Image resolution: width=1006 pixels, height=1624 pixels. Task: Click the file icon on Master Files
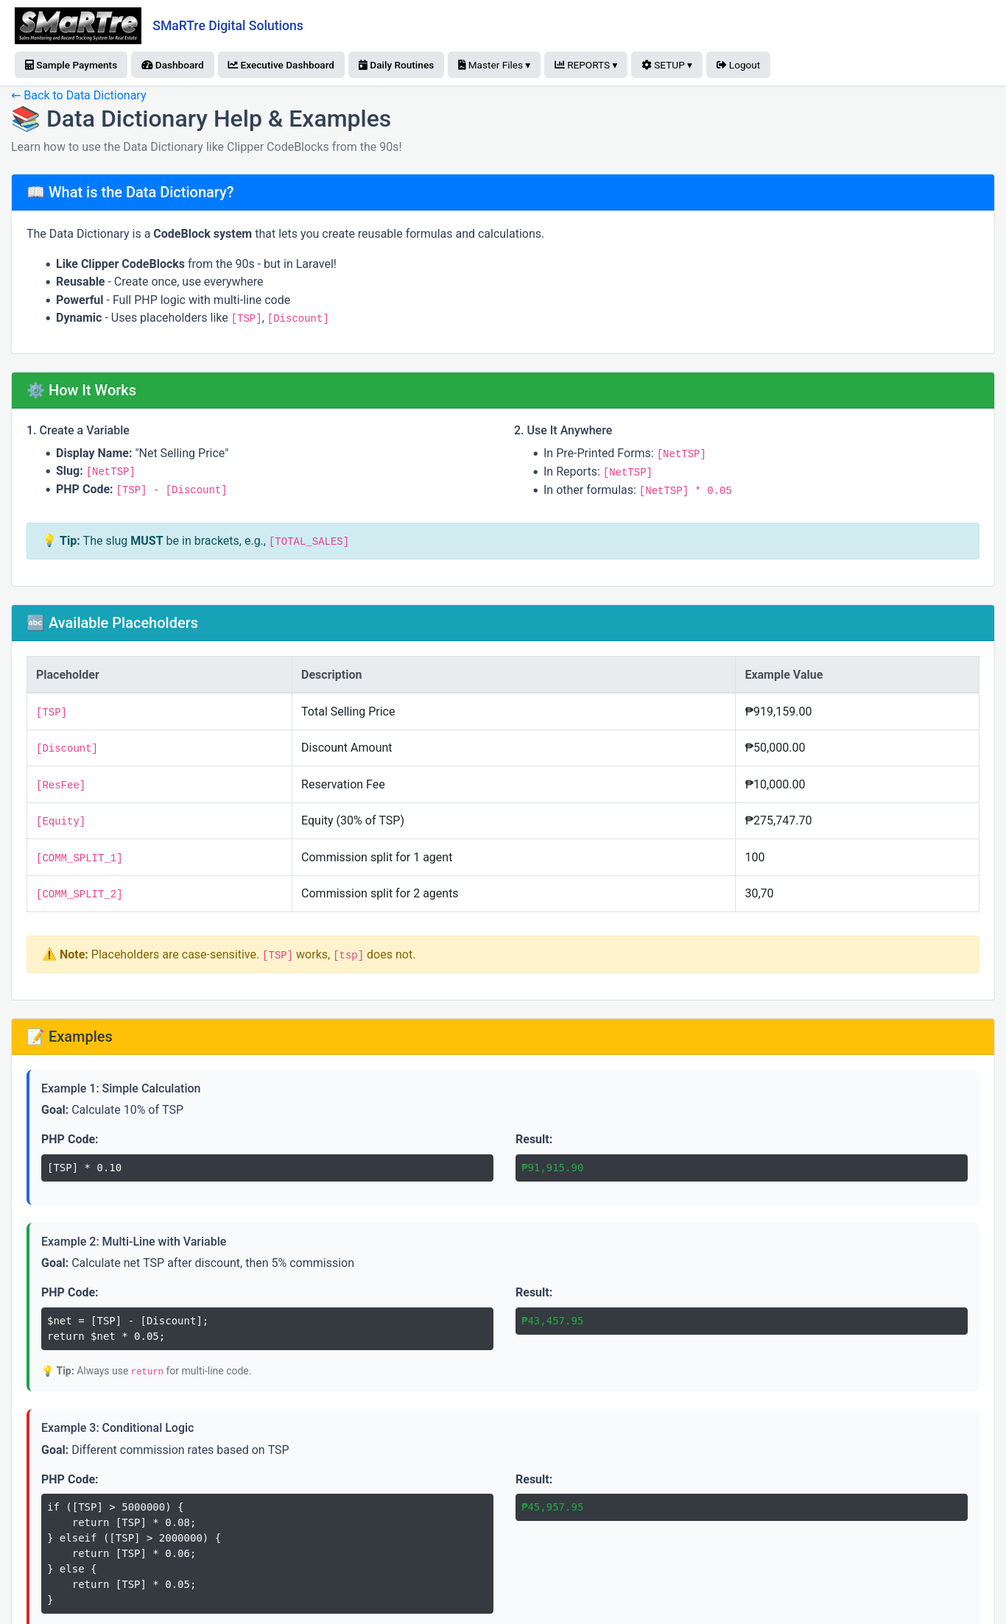click(x=462, y=65)
